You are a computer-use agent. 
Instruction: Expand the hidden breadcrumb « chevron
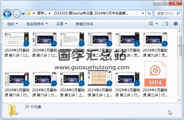click(x=34, y=13)
